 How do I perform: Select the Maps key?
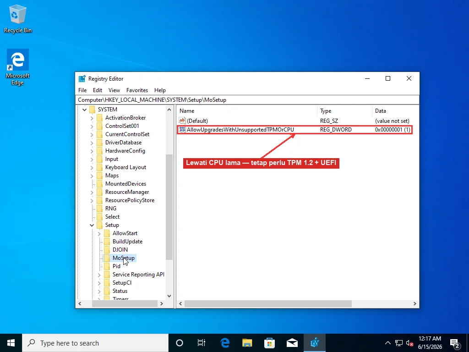[112, 176]
